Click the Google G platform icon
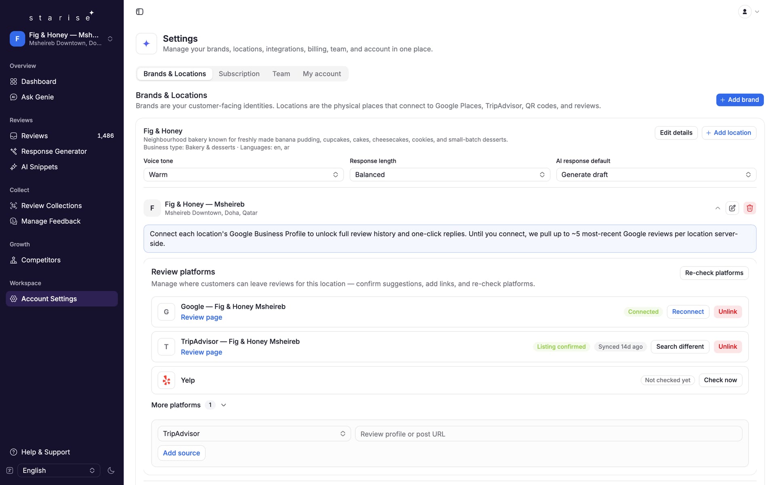The image size is (776, 485). [x=166, y=312]
